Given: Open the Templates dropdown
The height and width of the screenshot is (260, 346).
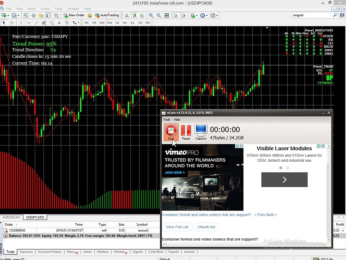Looking at the screenshot, I should coord(214,15).
